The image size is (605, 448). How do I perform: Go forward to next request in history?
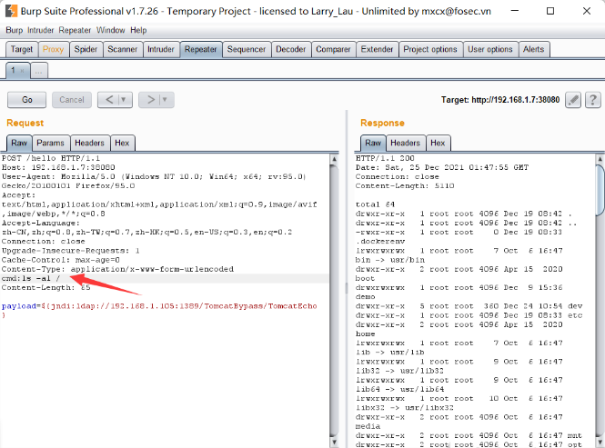click(x=150, y=100)
